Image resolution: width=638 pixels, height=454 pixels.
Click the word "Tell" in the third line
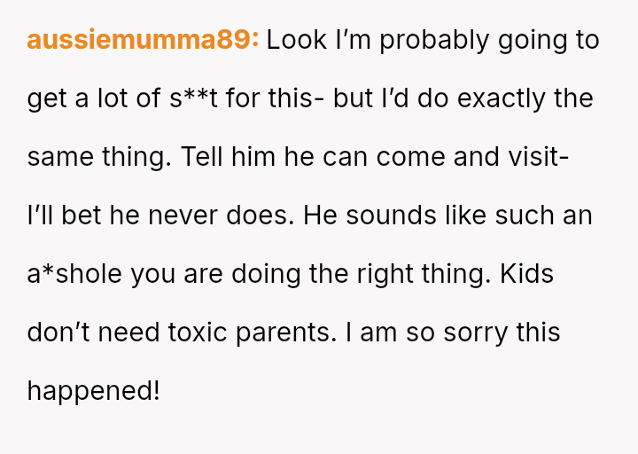click(202, 157)
